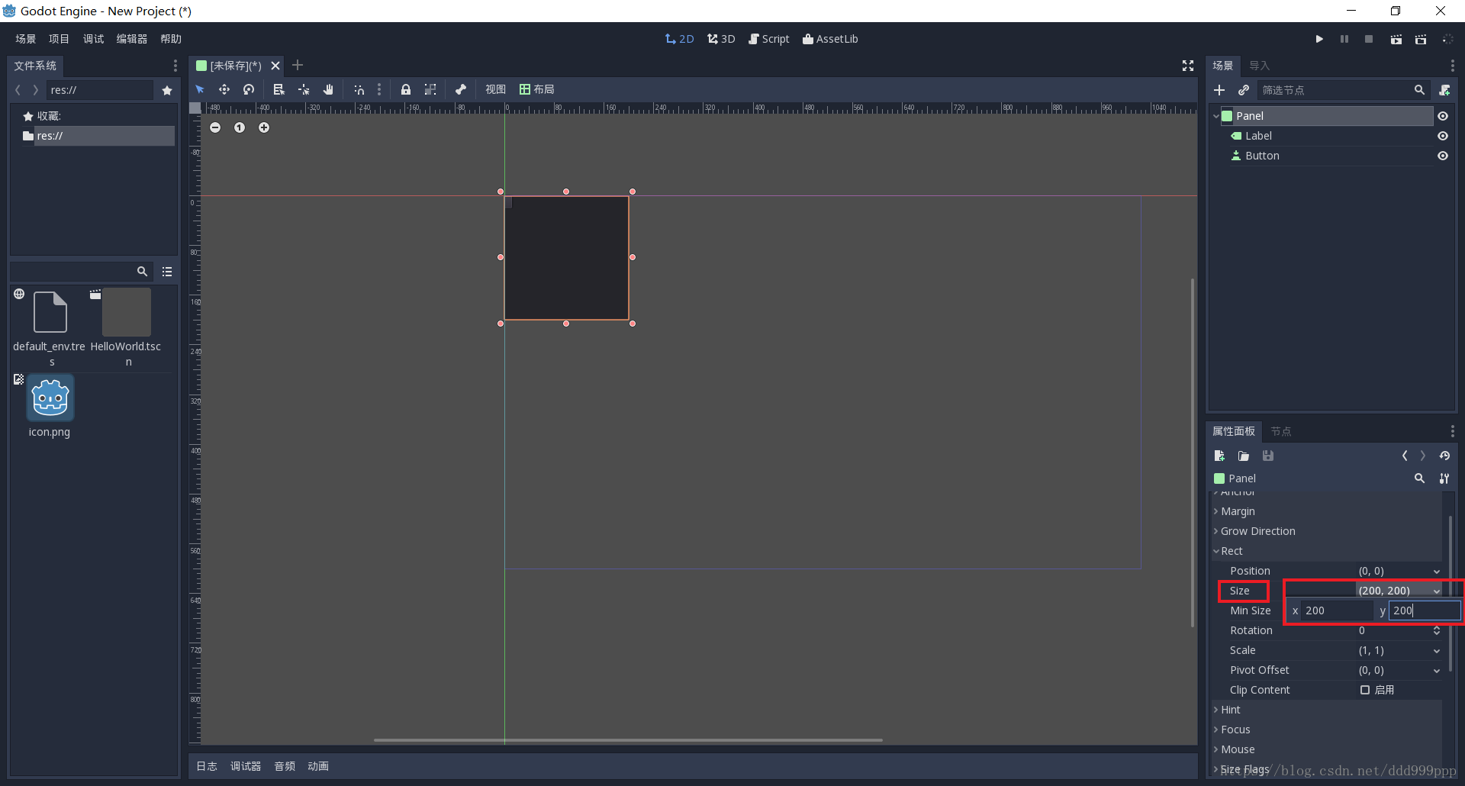Open inspector object properties tool icon
This screenshot has width=1465, height=786.
pyautogui.click(x=1444, y=478)
